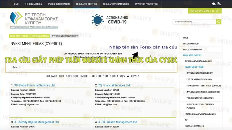The width and height of the screenshot is (232, 130).
Task: Click the Twitter bird icon
Action: click(x=214, y=4)
